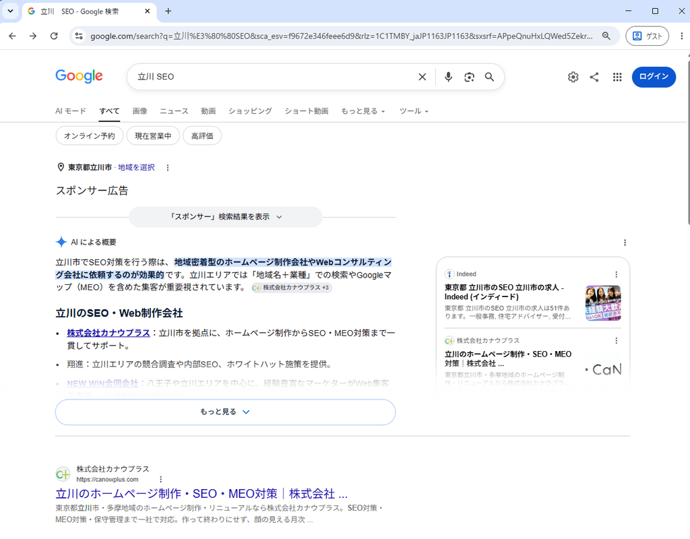Open result options beside canowplus.com URL
Image resolution: width=690 pixels, height=539 pixels.
[160, 479]
